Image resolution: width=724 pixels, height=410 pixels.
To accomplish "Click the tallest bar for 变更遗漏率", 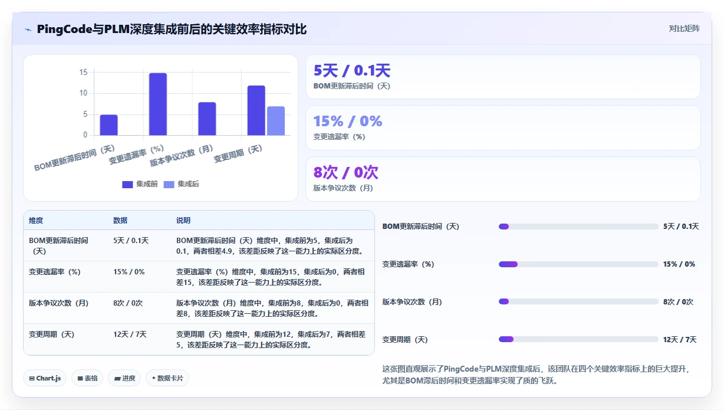I will pos(158,104).
